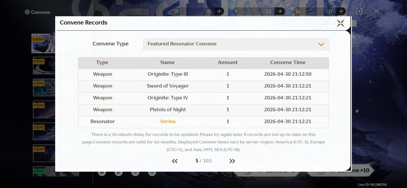Select the third EVENT banner thumbnail
This screenshot has height=188, width=407.
44,88
